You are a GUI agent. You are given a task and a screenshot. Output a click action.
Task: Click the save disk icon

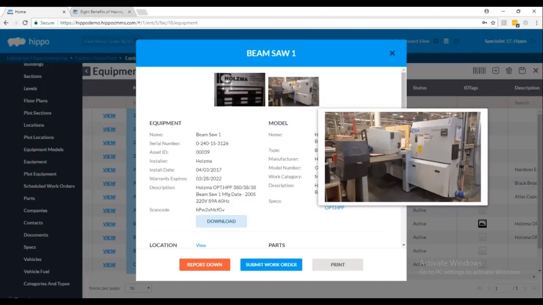pos(522,70)
